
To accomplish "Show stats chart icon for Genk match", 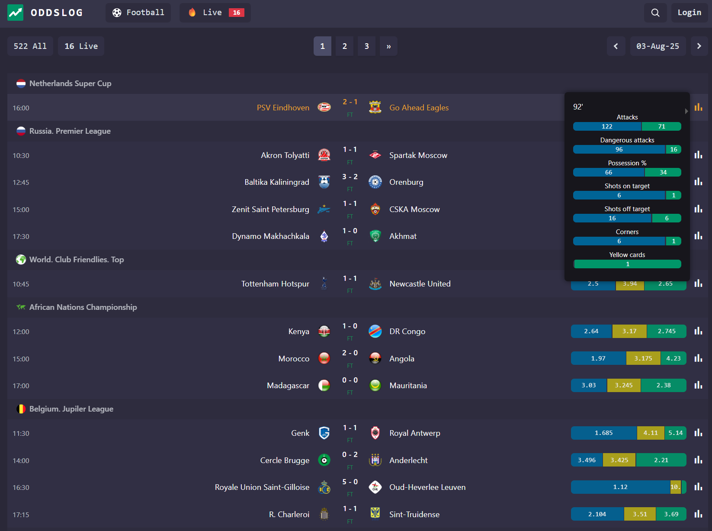I will click(x=698, y=433).
